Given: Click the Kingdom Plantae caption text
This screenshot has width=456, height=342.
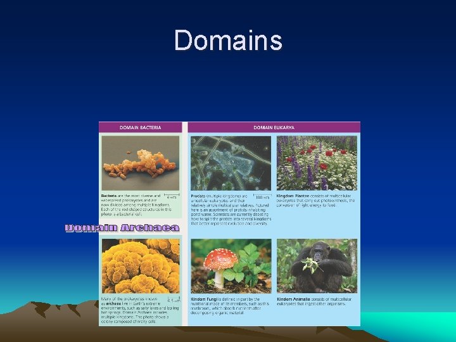Looking at the screenshot, I should click(x=316, y=200).
